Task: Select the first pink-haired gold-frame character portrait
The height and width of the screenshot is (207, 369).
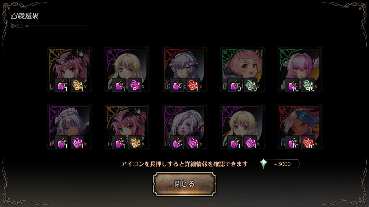Action: pyautogui.click(x=69, y=70)
